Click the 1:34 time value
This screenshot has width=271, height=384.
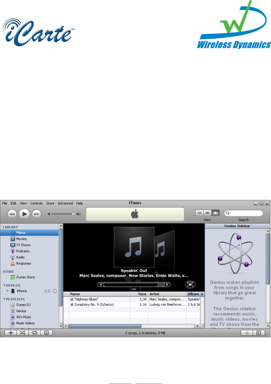(143, 299)
